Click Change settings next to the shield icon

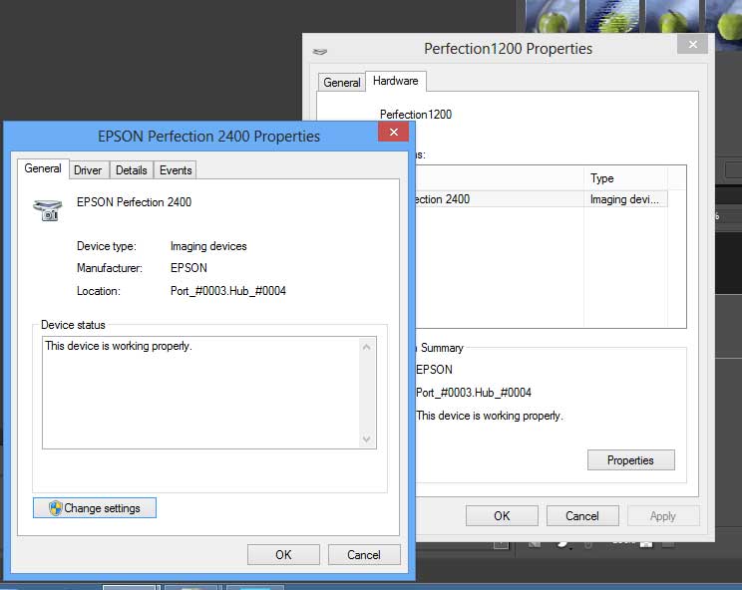tap(95, 508)
